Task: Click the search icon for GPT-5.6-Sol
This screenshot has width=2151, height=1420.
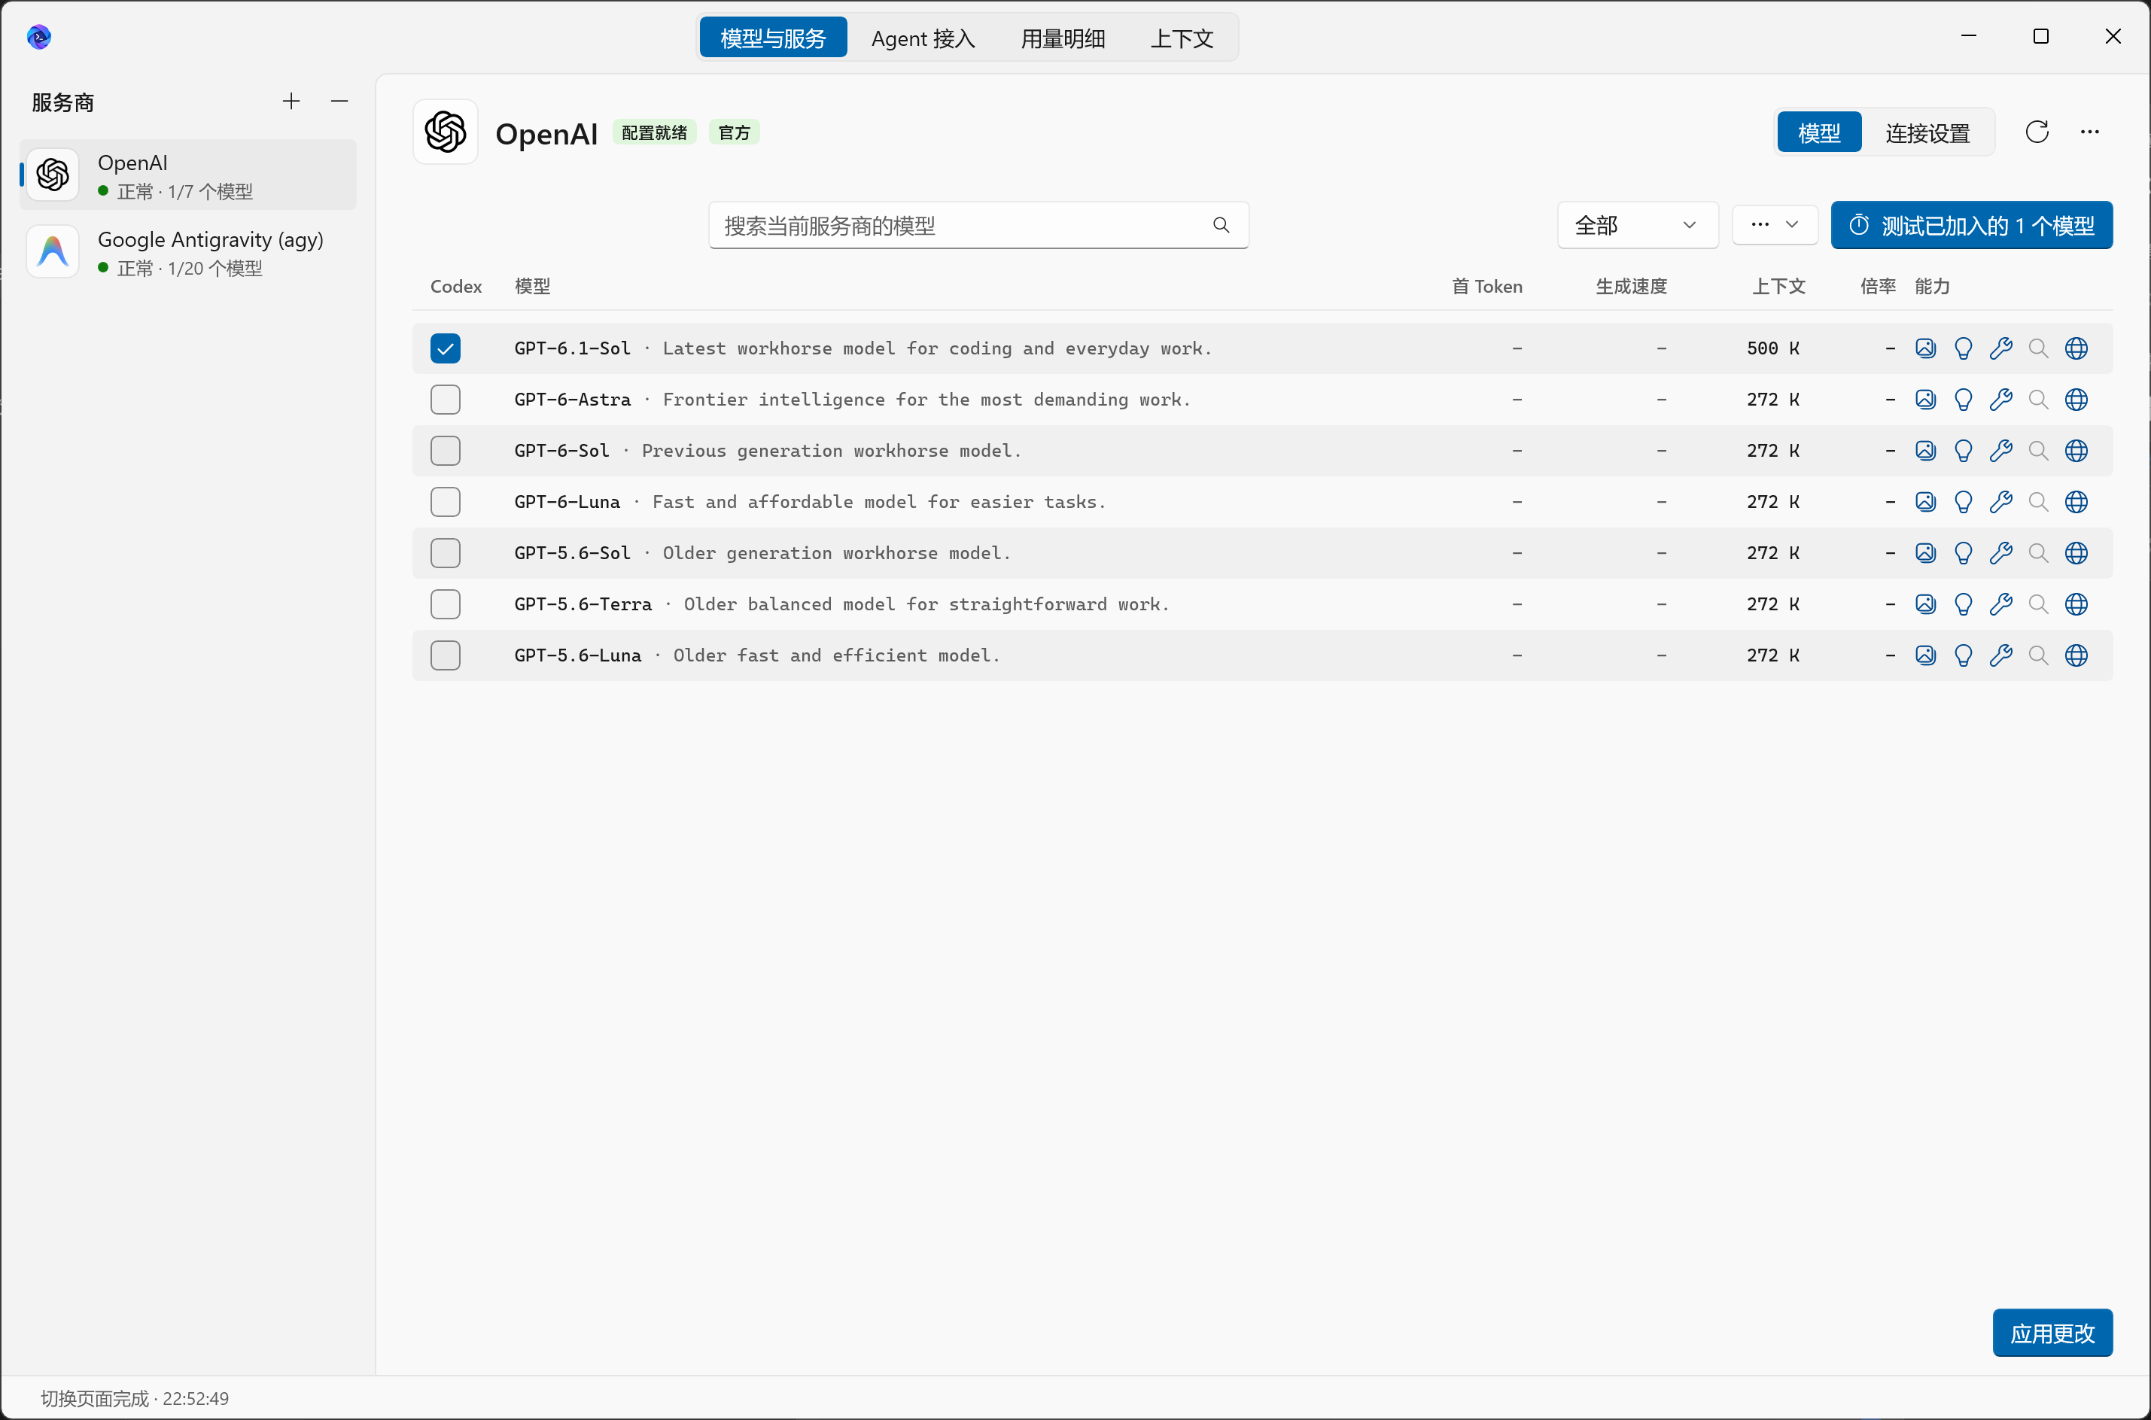Action: (x=2039, y=553)
